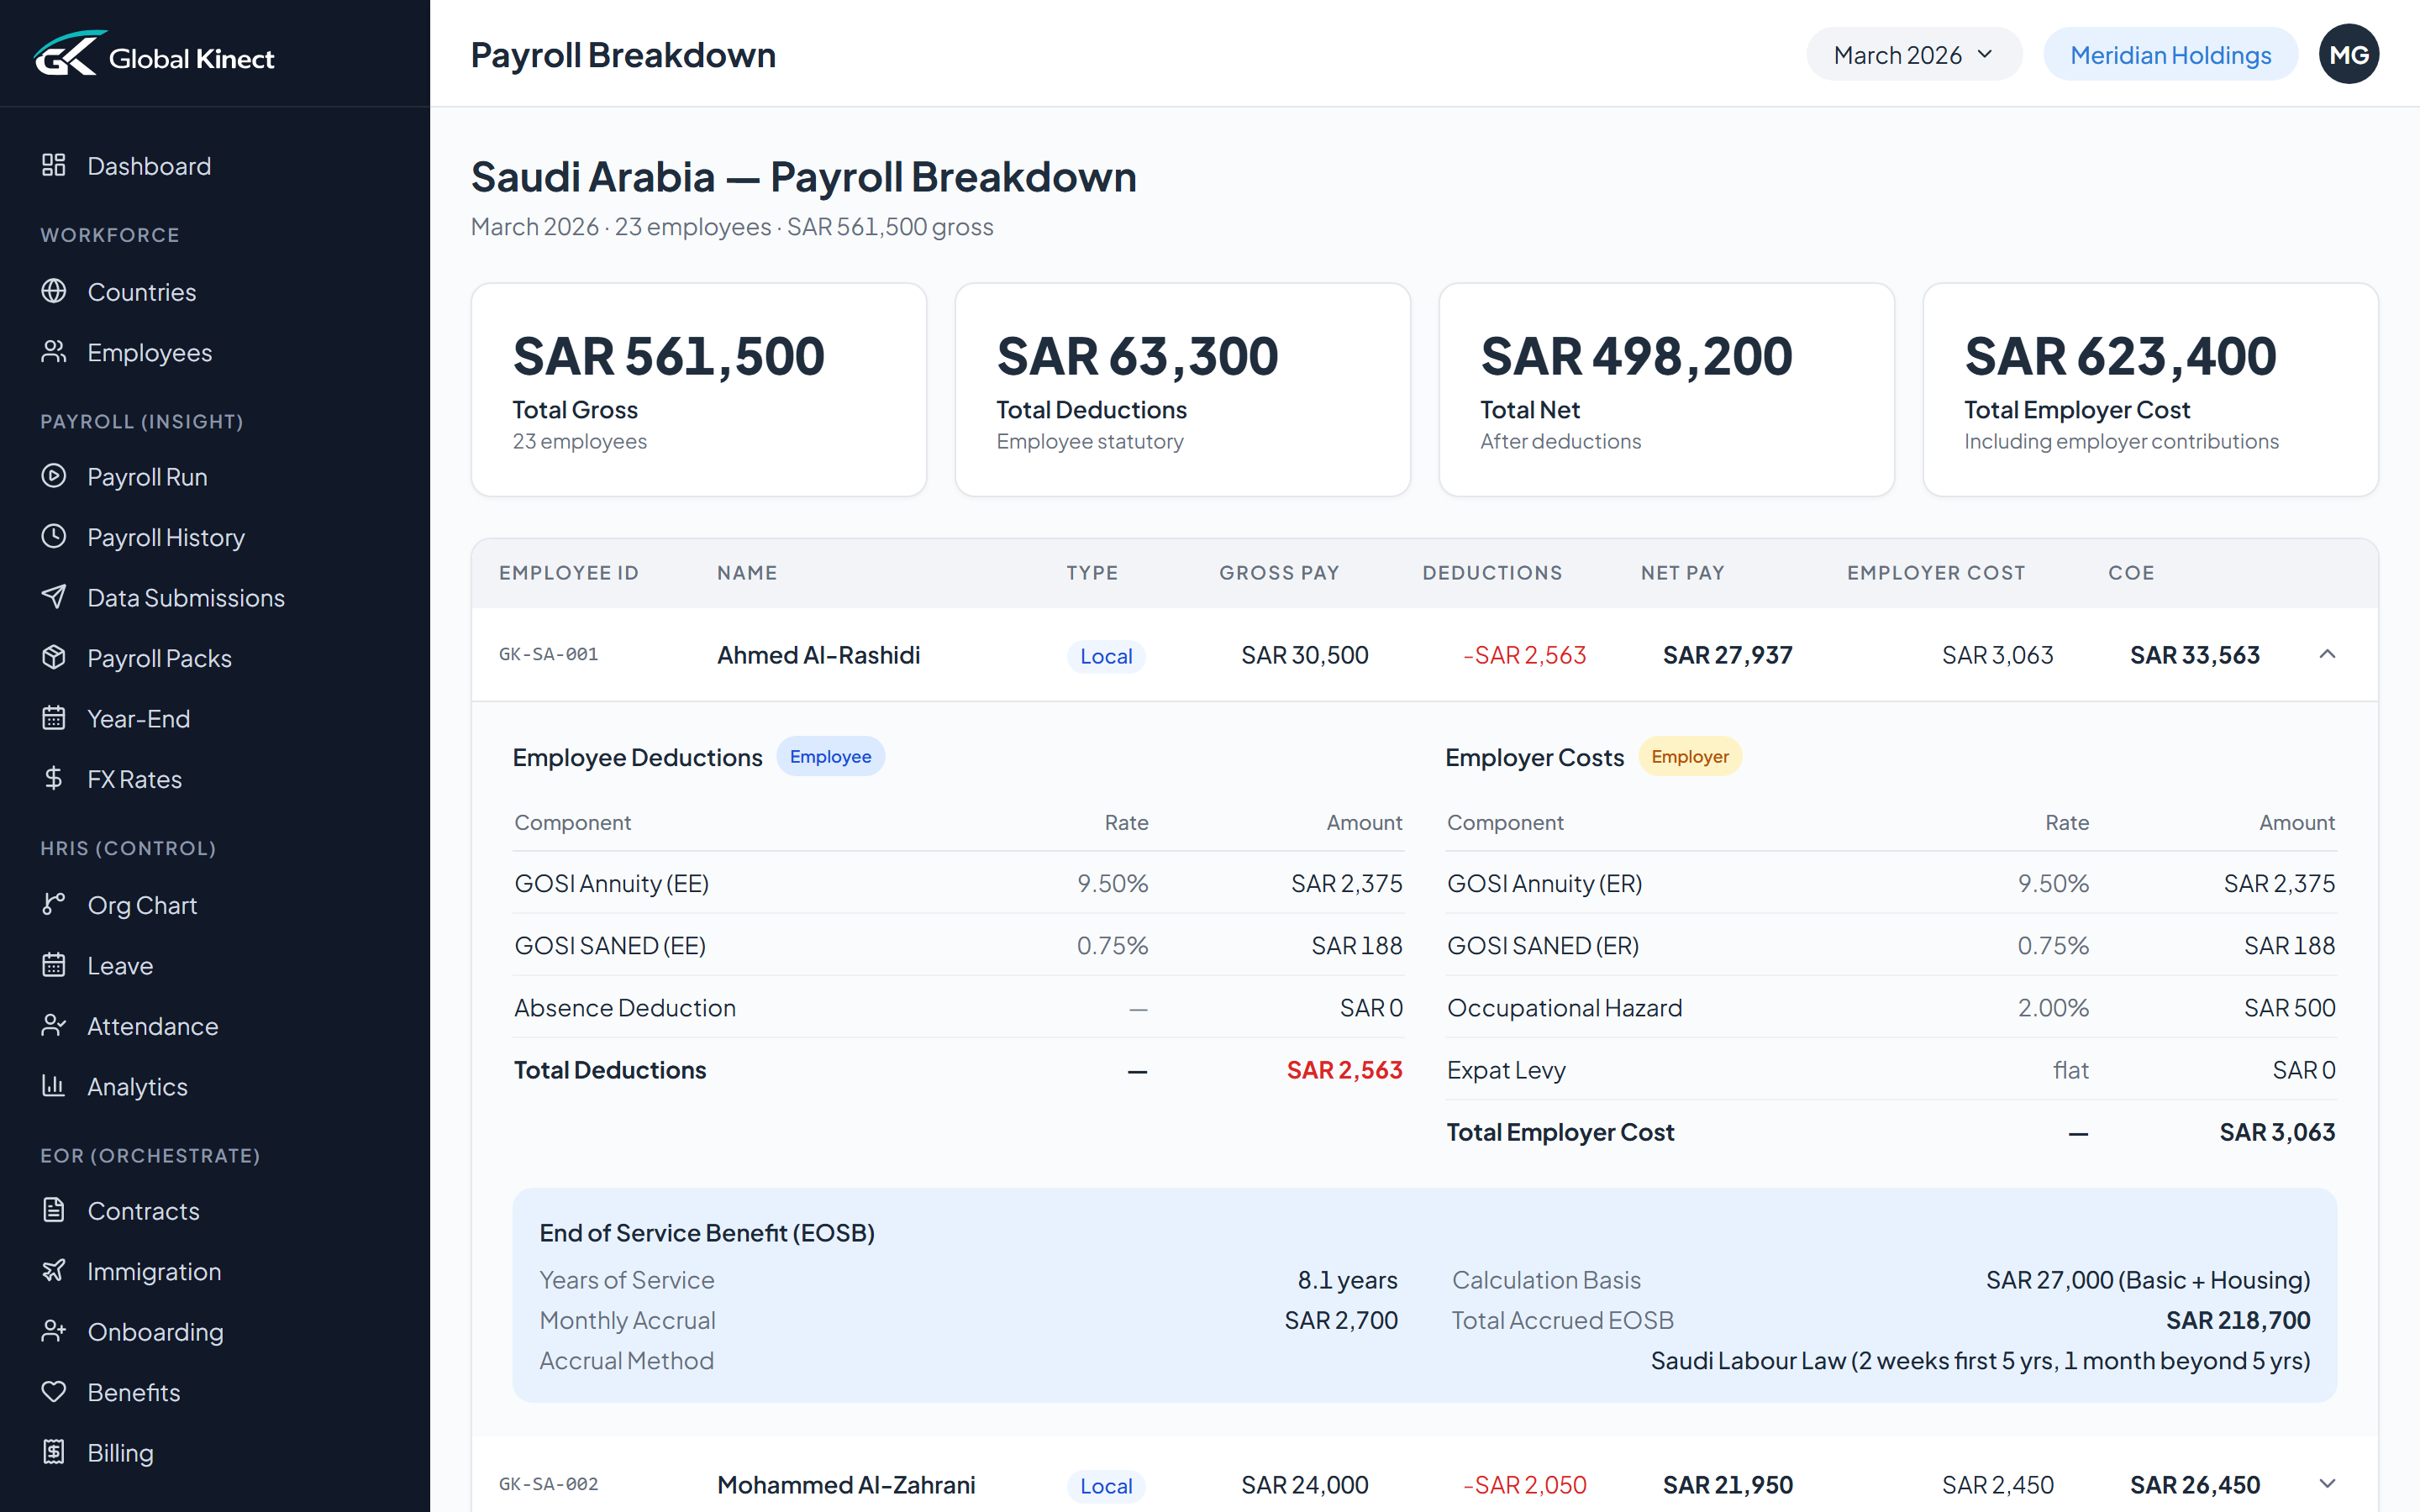The height and width of the screenshot is (1512, 2420).
Task: Open the Year-End section
Action: (54, 718)
